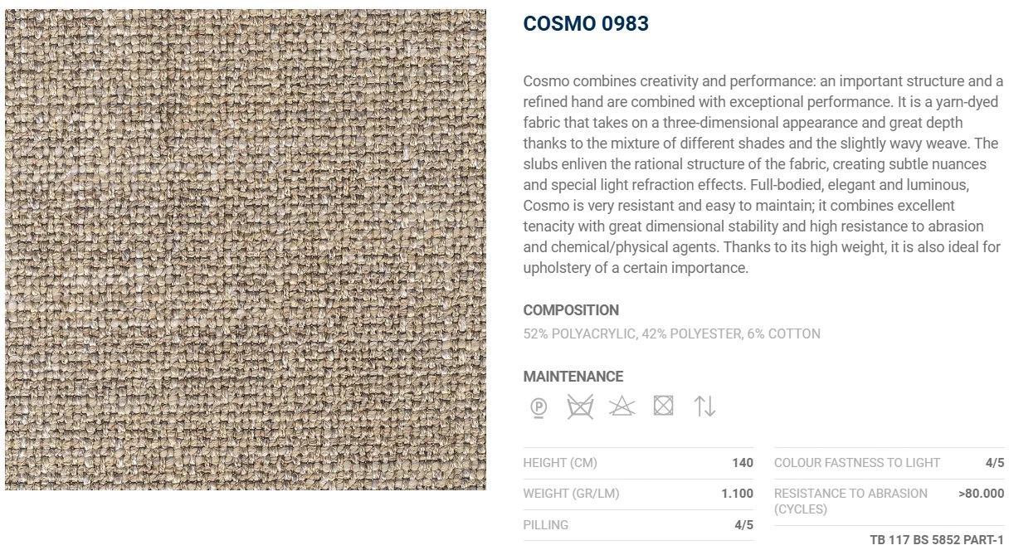
Task: Select the COMPOSITION heading
Action: coord(571,310)
